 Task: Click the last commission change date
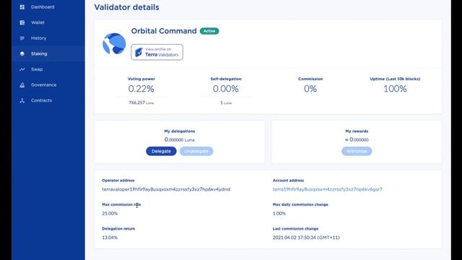tap(306, 238)
